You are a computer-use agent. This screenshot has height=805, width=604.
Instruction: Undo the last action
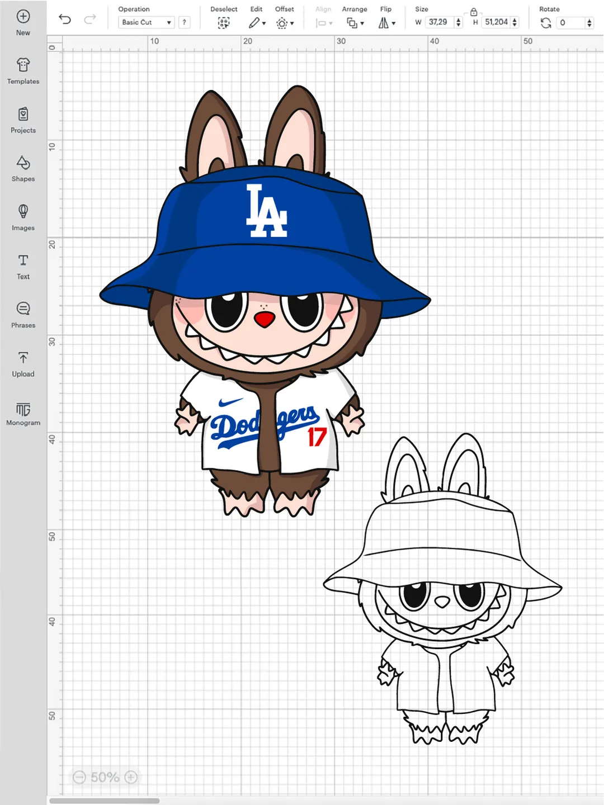click(65, 19)
